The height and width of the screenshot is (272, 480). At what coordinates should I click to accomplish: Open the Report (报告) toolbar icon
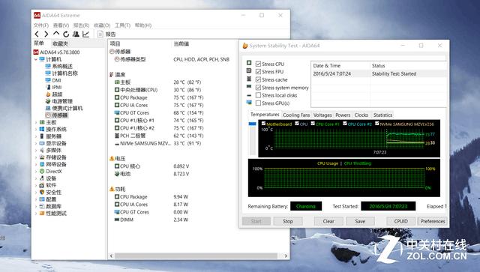coord(106,34)
